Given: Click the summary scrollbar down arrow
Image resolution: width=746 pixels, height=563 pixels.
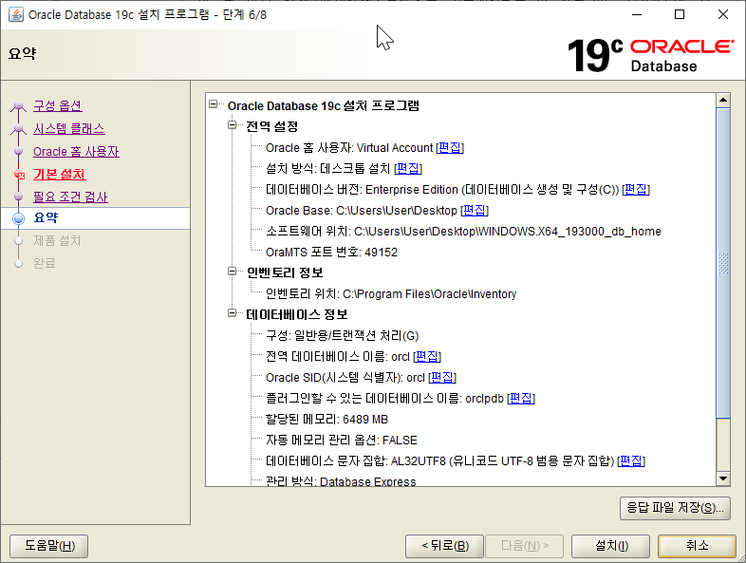Looking at the screenshot, I should tap(723, 479).
